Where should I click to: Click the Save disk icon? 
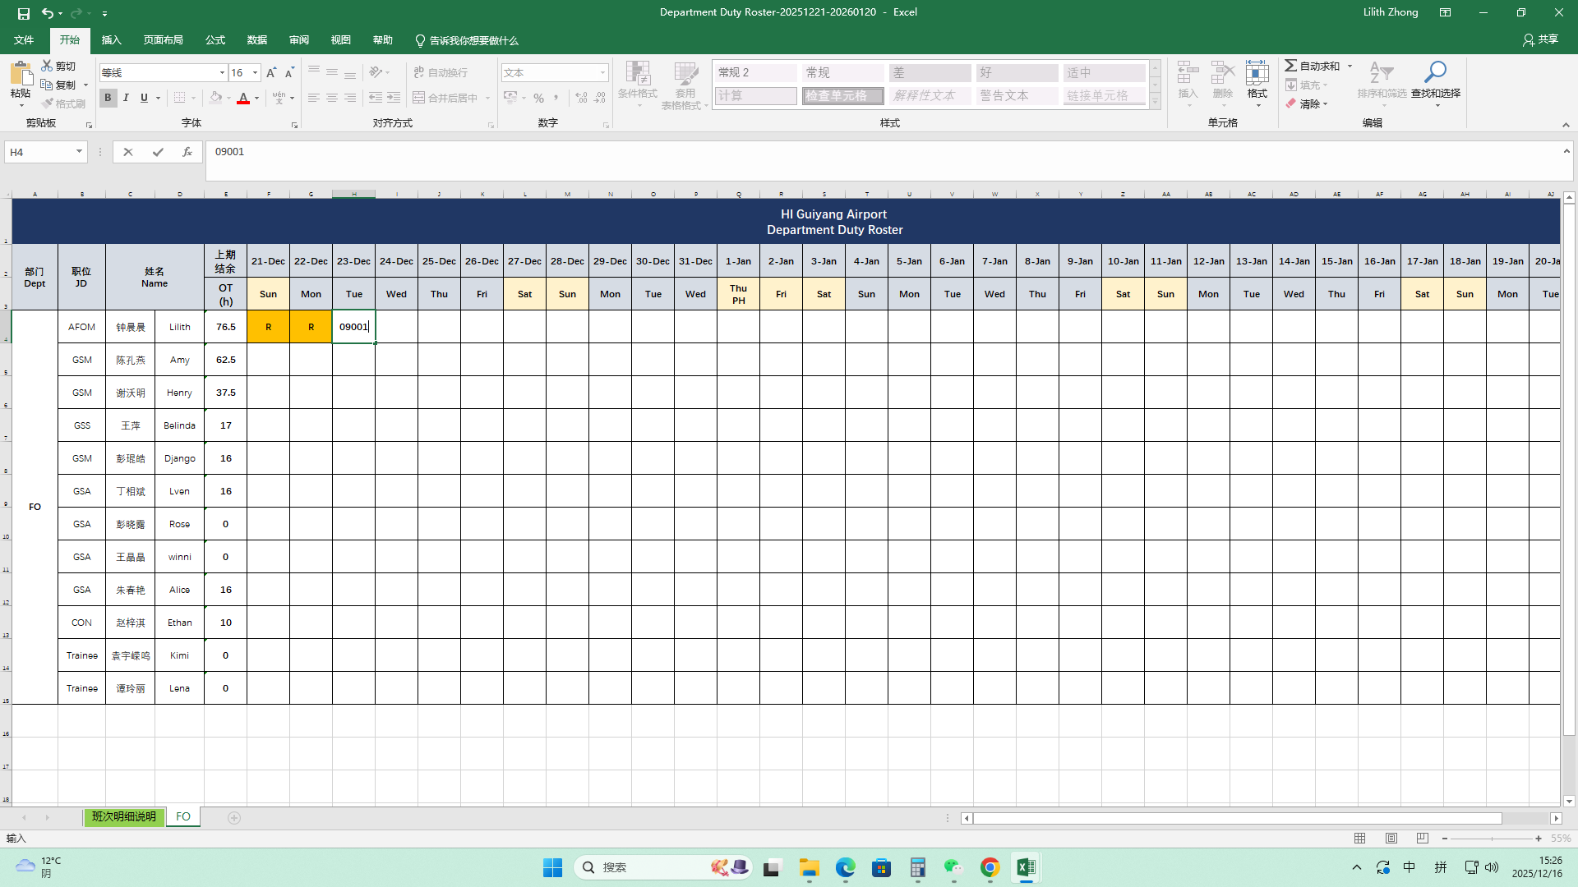(x=23, y=13)
